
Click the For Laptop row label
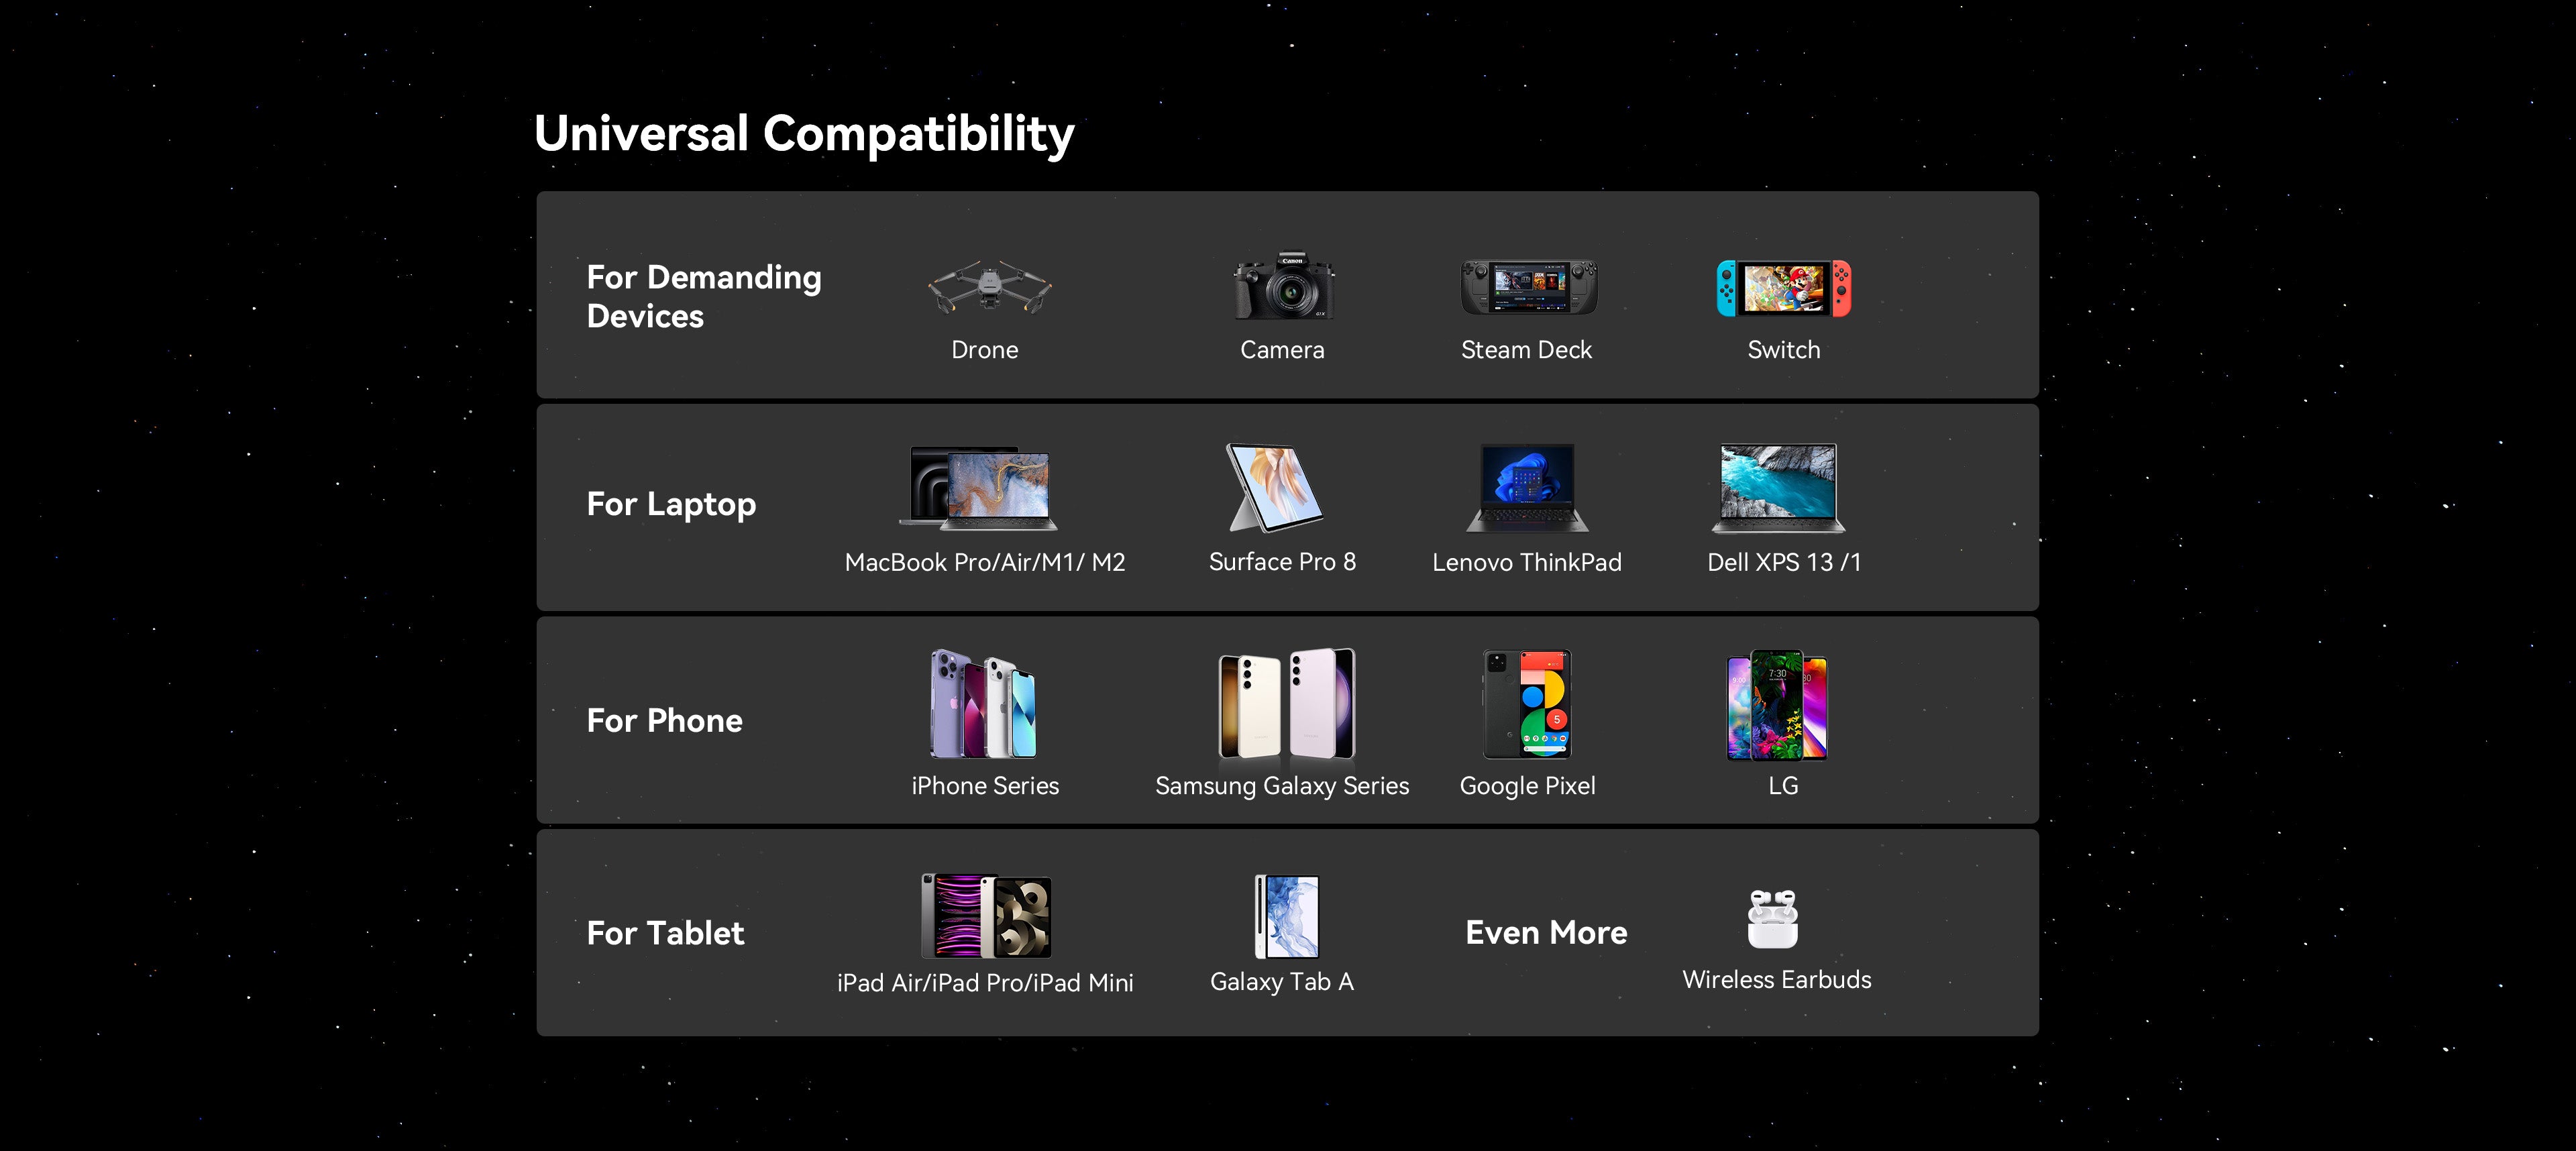click(x=671, y=504)
